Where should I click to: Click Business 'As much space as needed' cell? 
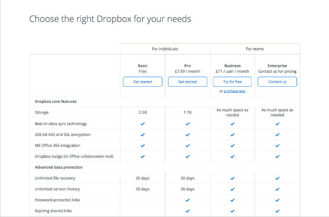(x=232, y=112)
